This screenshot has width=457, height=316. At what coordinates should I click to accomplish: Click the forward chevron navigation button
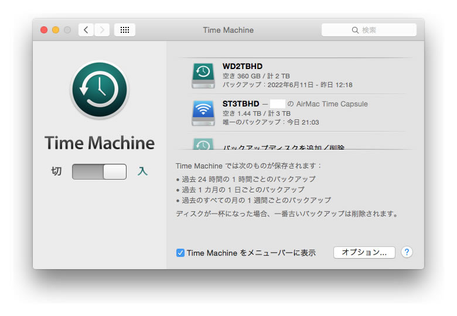(102, 30)
